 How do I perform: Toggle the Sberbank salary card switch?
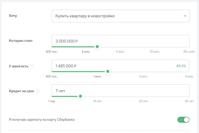tap(183, 120)
